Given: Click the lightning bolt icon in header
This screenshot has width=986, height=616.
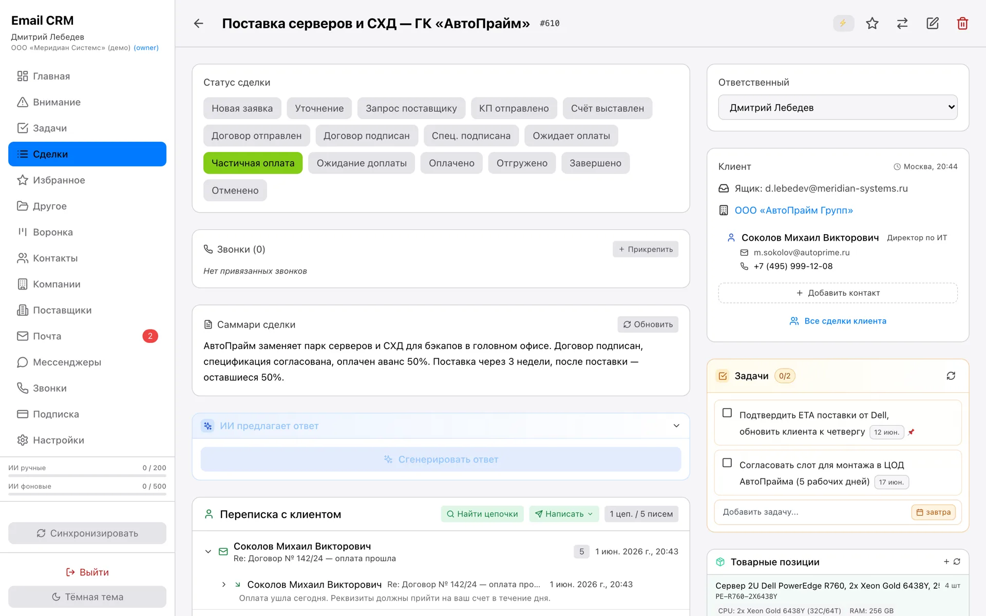Looking at the screenshot, I should [843, 23].
